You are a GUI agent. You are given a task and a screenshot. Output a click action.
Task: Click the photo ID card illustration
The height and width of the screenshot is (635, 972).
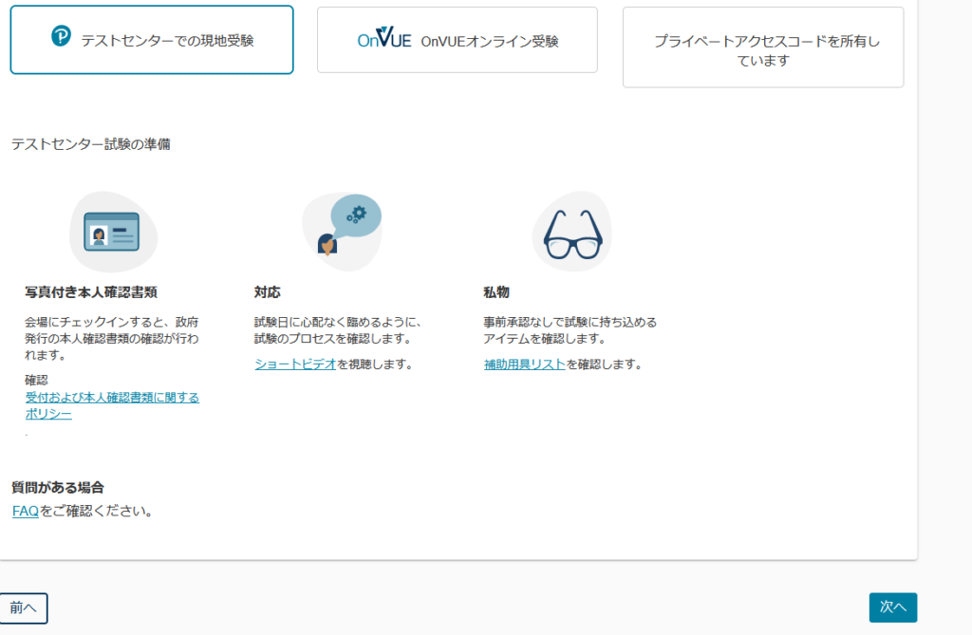(x=113, y=232)
